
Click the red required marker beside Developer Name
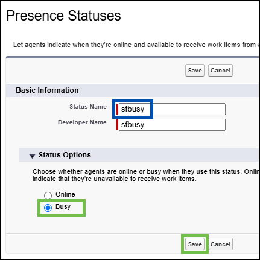click(117, 125)
